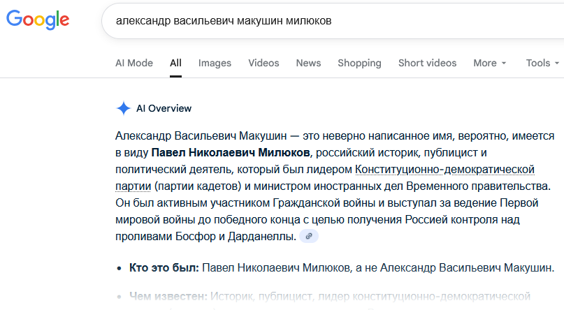Viewport: 564px width, 310px height.
Task: Open the source link chip after Дарданеллы
Action: click(309, 237)
